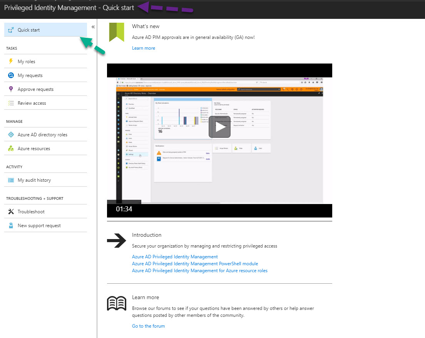425x338 pixels.
Task: Click the Review access checklist icon
Action: [11, 103]
